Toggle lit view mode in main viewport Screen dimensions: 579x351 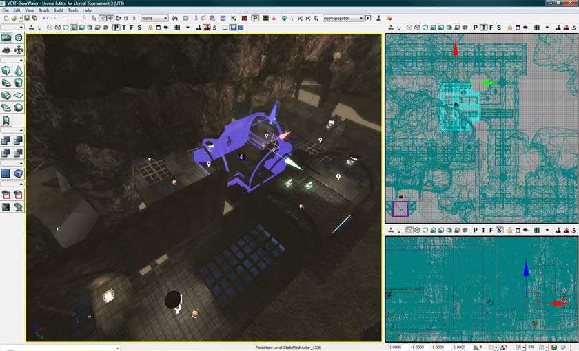click(74, 28)
